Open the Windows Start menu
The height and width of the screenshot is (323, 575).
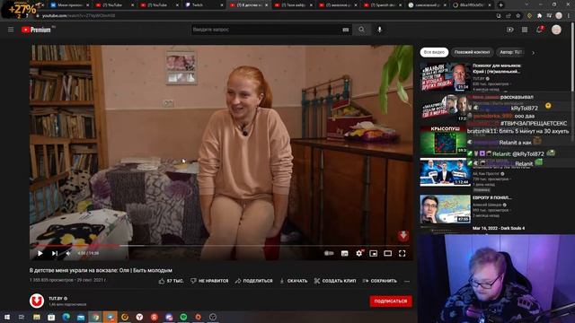[7, 317]
